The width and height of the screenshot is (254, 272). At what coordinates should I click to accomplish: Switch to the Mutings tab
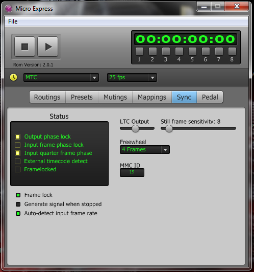click(115, 97)
